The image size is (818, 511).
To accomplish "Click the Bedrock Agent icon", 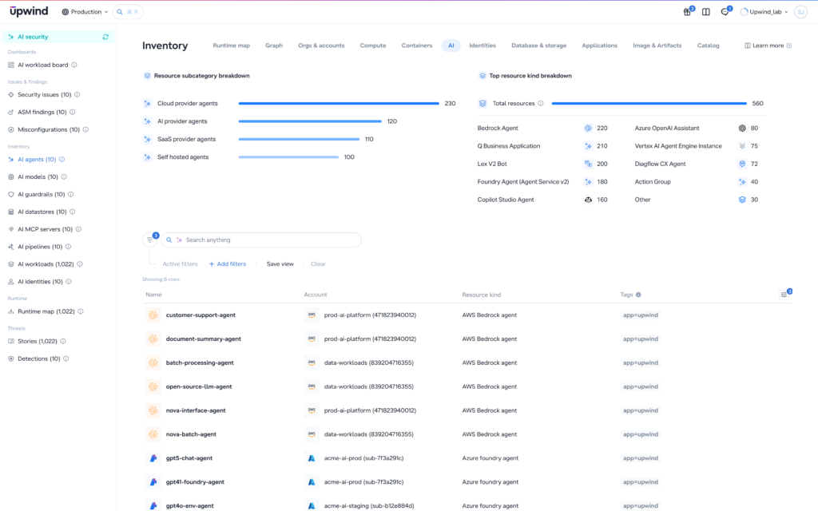I will point(588,129).
